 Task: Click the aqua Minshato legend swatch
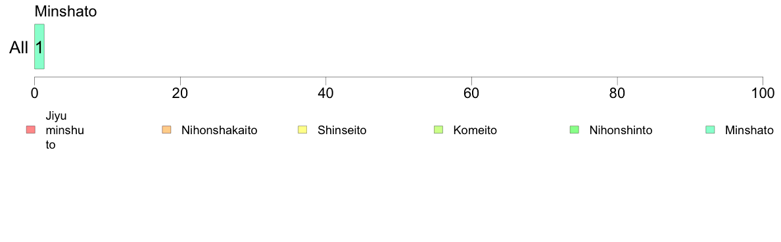click(710, 130)
